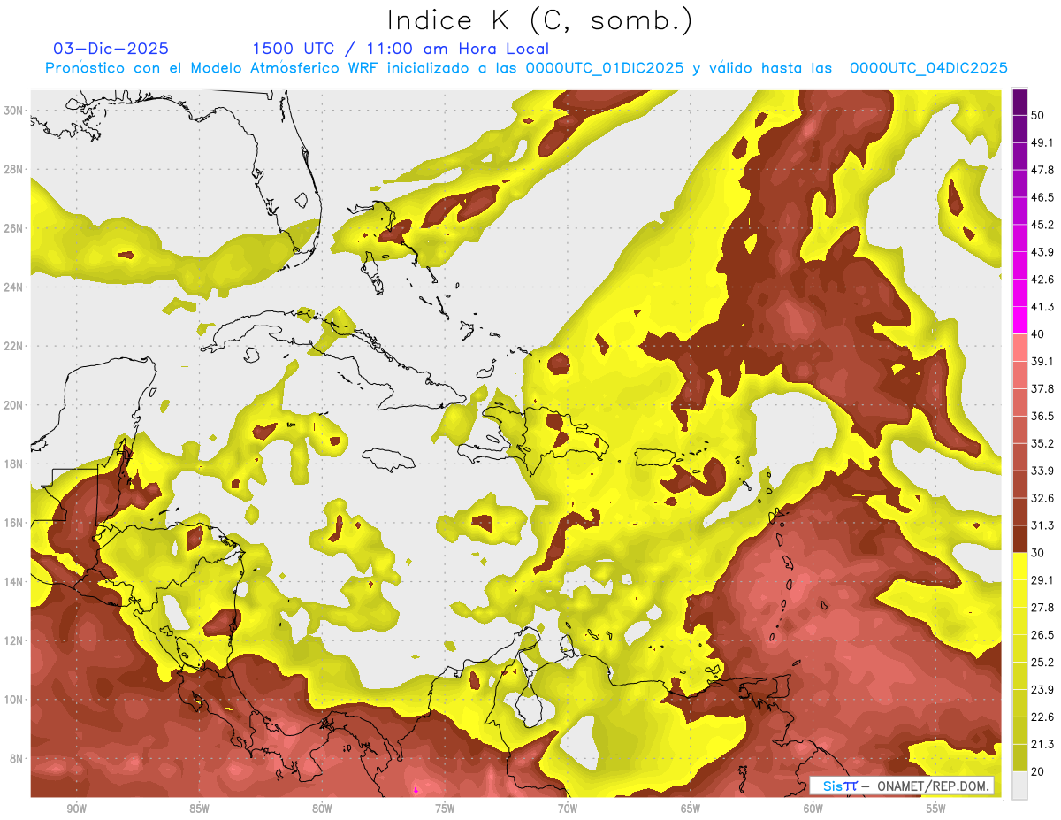The width and height of the screenshot is (1061, 820).
Task: Click the 28N latitude label
Action: coord(14,169)
